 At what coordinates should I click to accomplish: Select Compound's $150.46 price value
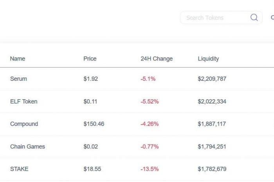pyautogui.click(x=94, y=124)
